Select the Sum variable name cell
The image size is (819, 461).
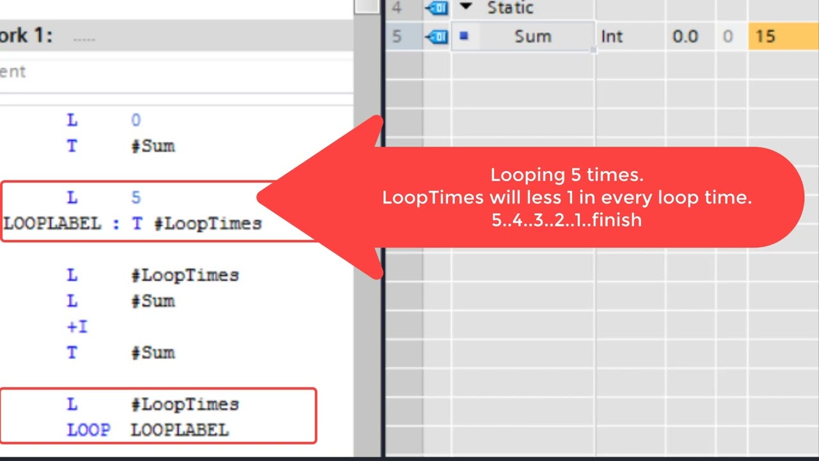point(523,36)
